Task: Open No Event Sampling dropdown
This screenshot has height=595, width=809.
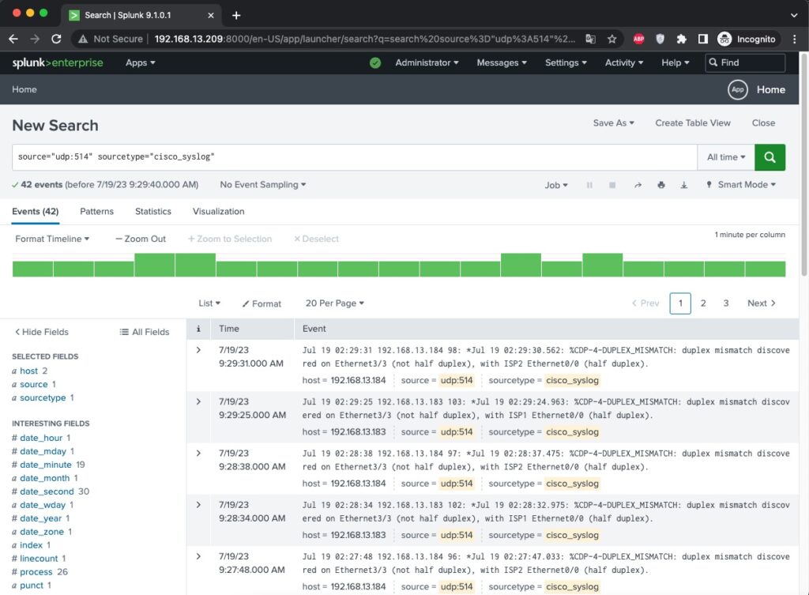Action: [262, 185]
